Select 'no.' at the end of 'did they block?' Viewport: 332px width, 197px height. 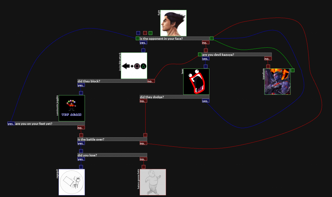[151, 81]
